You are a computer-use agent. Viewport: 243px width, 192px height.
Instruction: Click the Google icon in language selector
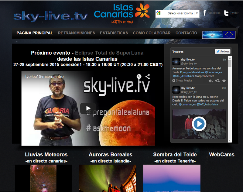158,13
